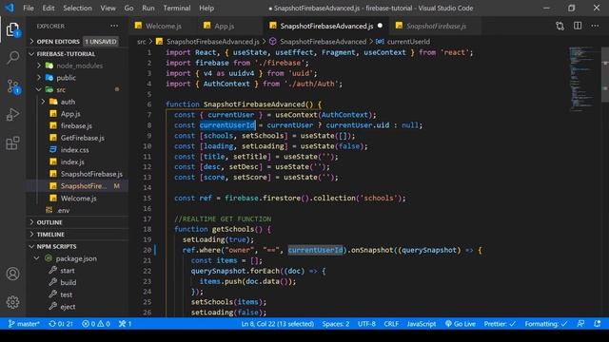The image size is (609, 342).
Task: Click the Prettier status item
Action: [500, 324]
